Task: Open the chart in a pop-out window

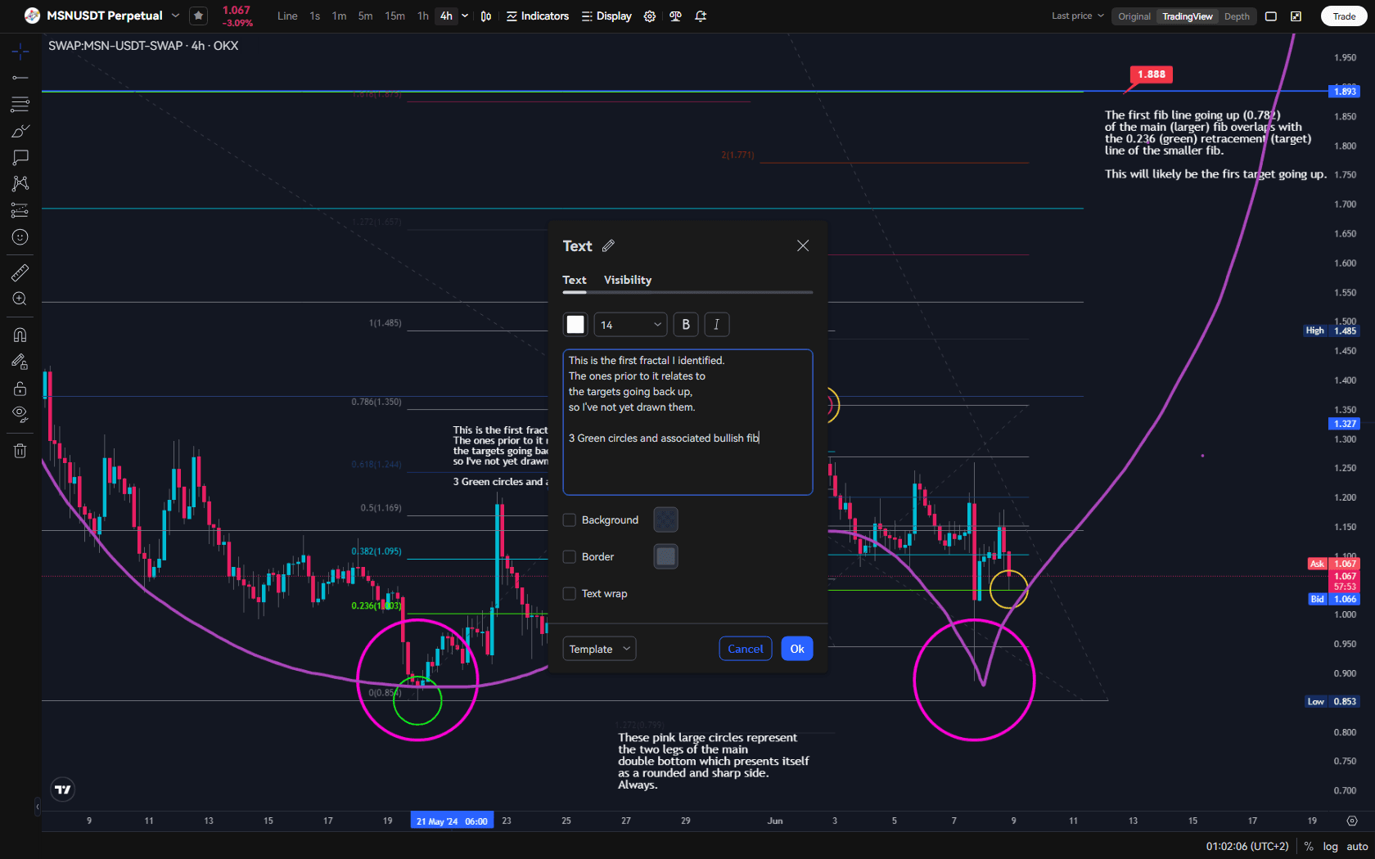Action: pyautogui.click(x=1296, y=16)
